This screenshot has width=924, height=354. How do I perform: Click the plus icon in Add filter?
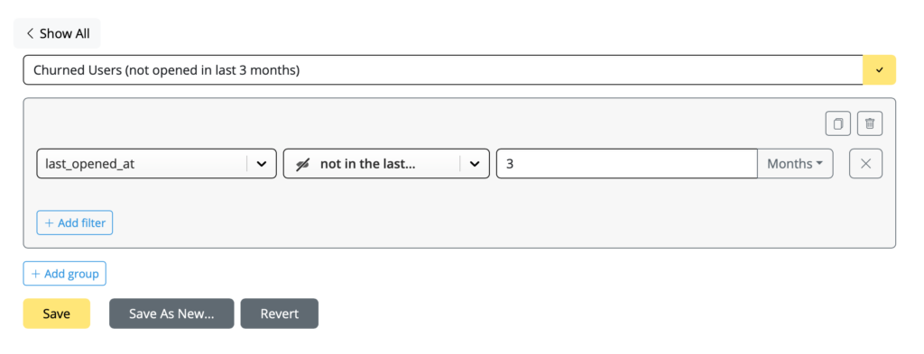point(50,222)
